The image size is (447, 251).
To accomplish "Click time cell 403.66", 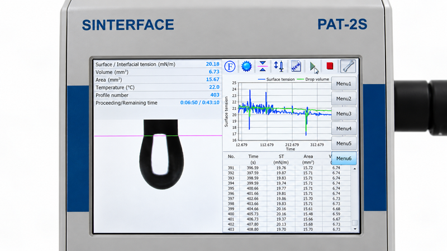I will point(253,204).
